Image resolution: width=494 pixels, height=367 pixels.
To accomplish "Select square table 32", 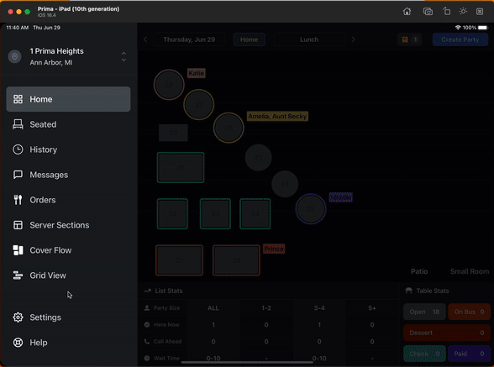I will pyautogui.click(x=172, y=213).
